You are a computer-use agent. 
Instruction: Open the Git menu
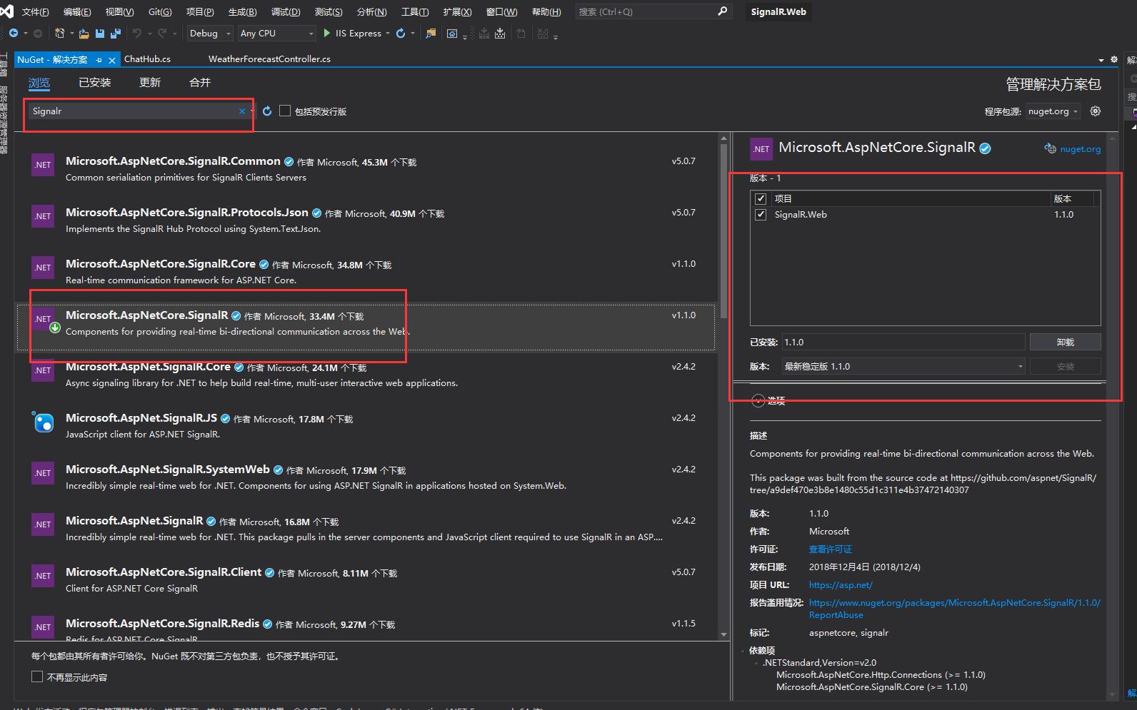(160, 11)
